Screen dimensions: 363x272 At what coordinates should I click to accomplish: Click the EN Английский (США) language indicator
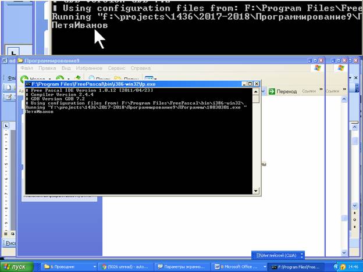tap(276, 255)
